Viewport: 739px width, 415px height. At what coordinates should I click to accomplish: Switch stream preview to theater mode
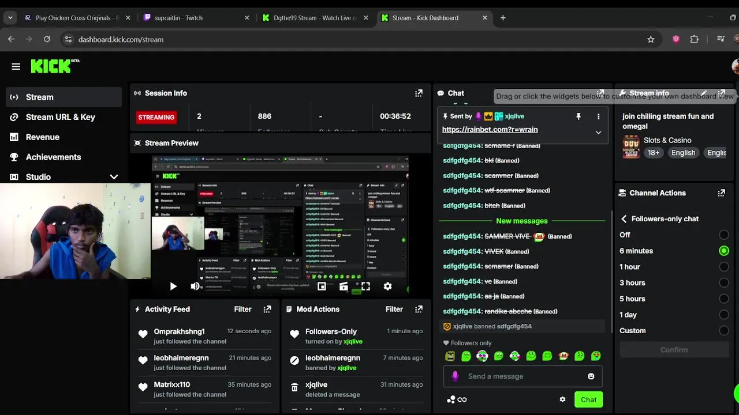tap(344, 286)
